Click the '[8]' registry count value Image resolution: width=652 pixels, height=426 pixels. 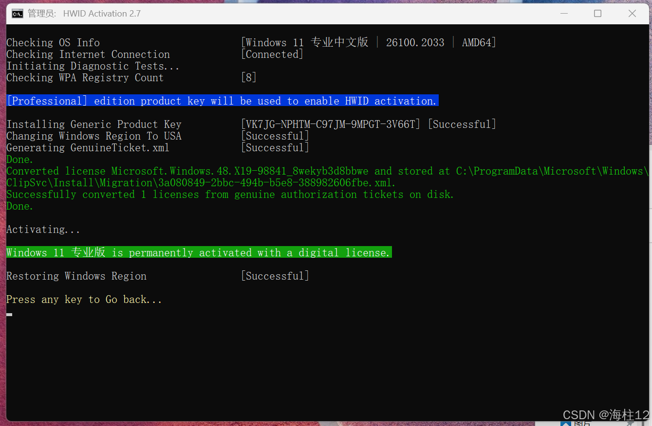[249, 78]
